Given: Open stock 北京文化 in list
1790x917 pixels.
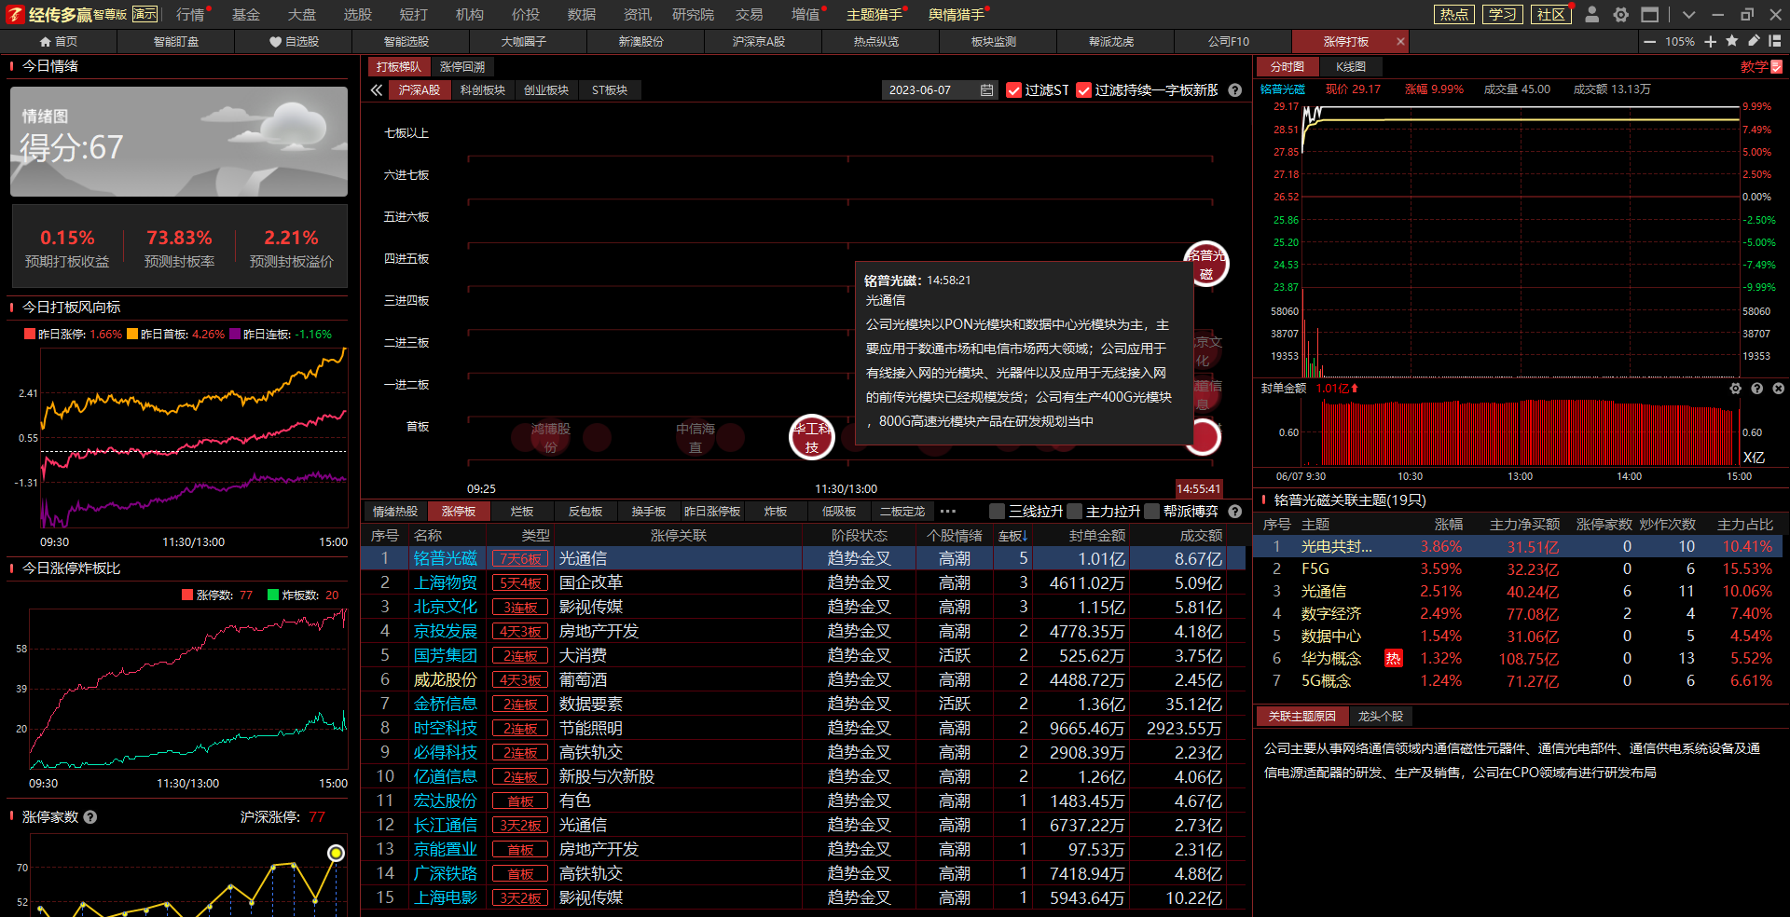Looking at the screenshot, I should coord(445,607).
